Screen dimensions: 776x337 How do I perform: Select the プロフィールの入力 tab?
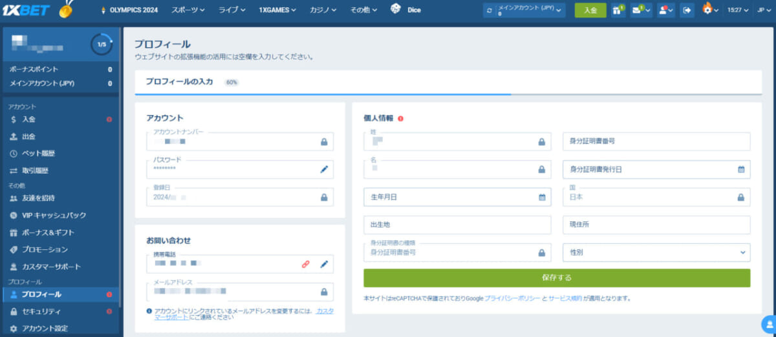(x=179, y=82)
